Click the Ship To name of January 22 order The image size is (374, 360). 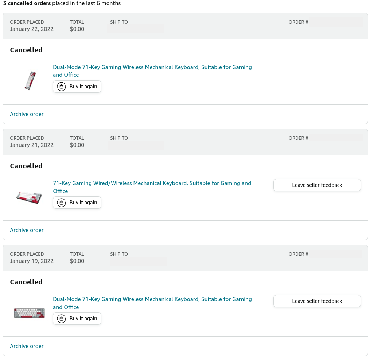point(136,29)
